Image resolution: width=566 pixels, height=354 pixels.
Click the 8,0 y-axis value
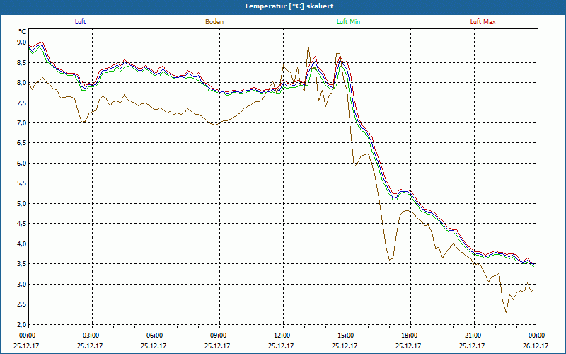[23, 83]
